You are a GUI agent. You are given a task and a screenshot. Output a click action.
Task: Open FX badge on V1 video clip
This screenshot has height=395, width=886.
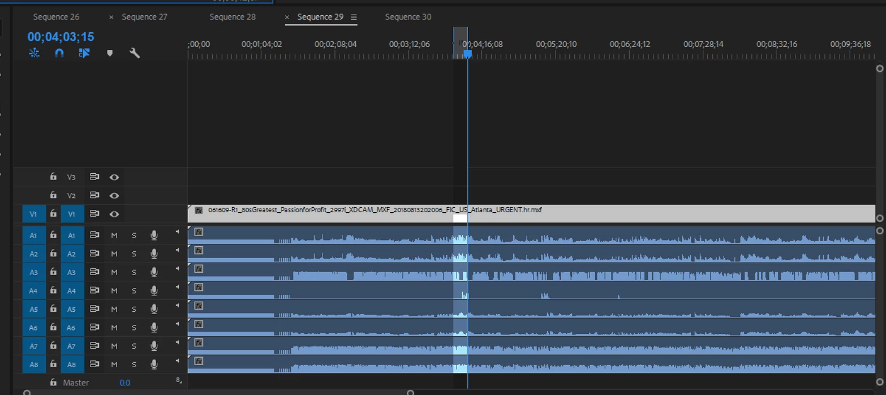point(199,210)
